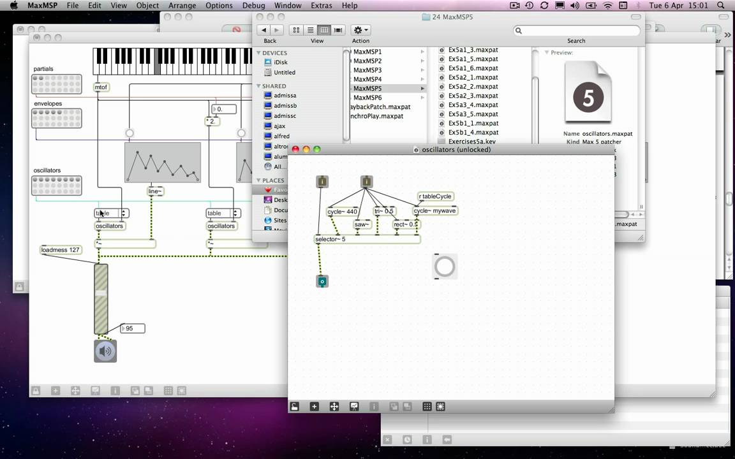This screenshot has height=459, width=735.
Task: Toggle the partials matrix first cell
Action: tap(35, 78)
